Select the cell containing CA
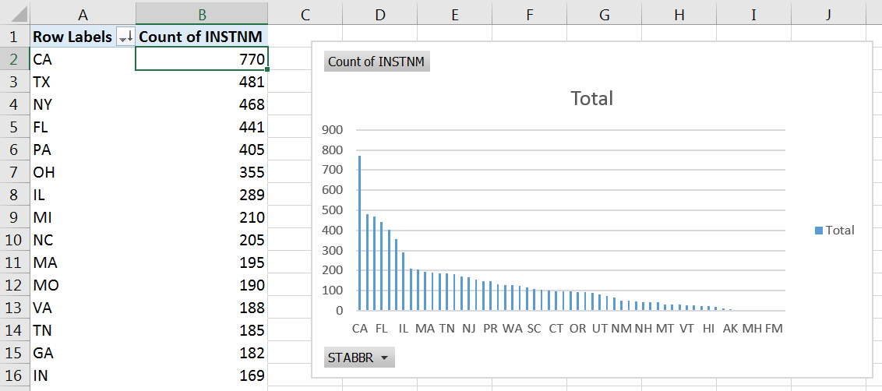882x391 pixels. tap(83, 59)
